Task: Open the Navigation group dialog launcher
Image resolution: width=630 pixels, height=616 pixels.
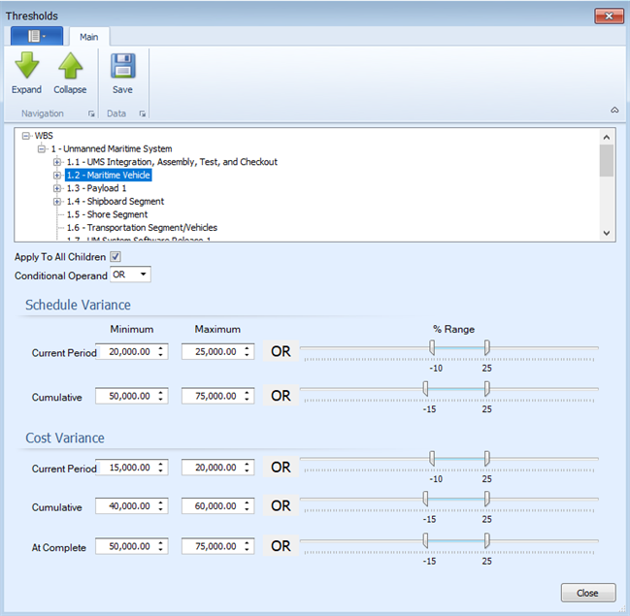Action: click(x=92, y=114)
